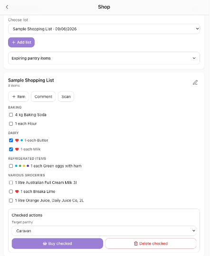This screenshot has width=210, height=256.
Task: Click the Add list button
Action: (x=21, y=42)
